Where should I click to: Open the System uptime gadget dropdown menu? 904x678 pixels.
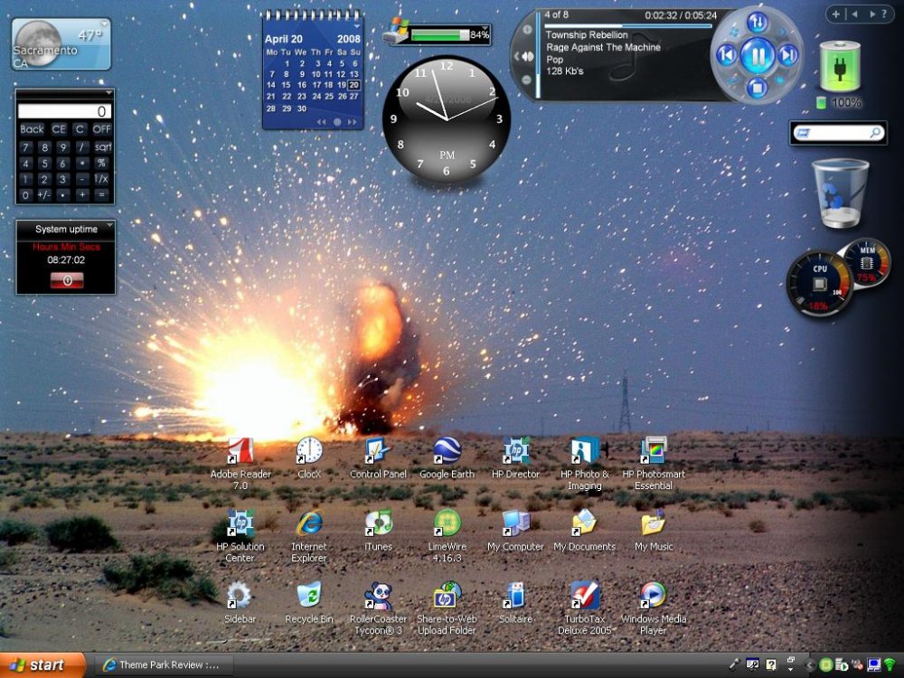coord(109,226)
